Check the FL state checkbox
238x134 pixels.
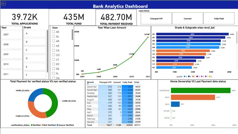click(54, 73)
